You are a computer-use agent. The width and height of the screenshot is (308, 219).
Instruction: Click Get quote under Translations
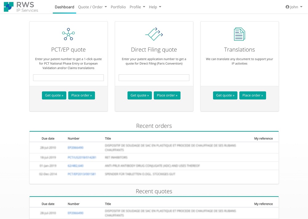225,96
